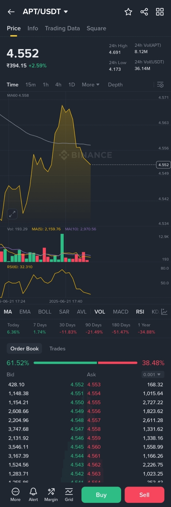Add APT/USDT to favorites with star
Image resolution: width=171 pixels, height=507 pixels.
click(128, 12)
